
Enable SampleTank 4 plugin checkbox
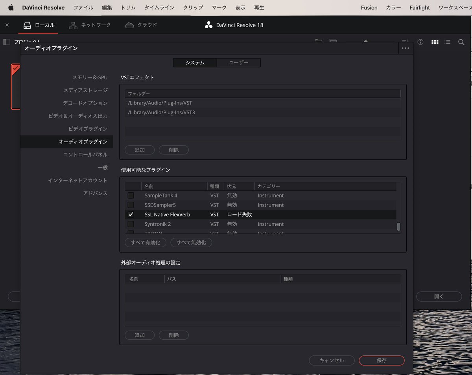point(131,196)
